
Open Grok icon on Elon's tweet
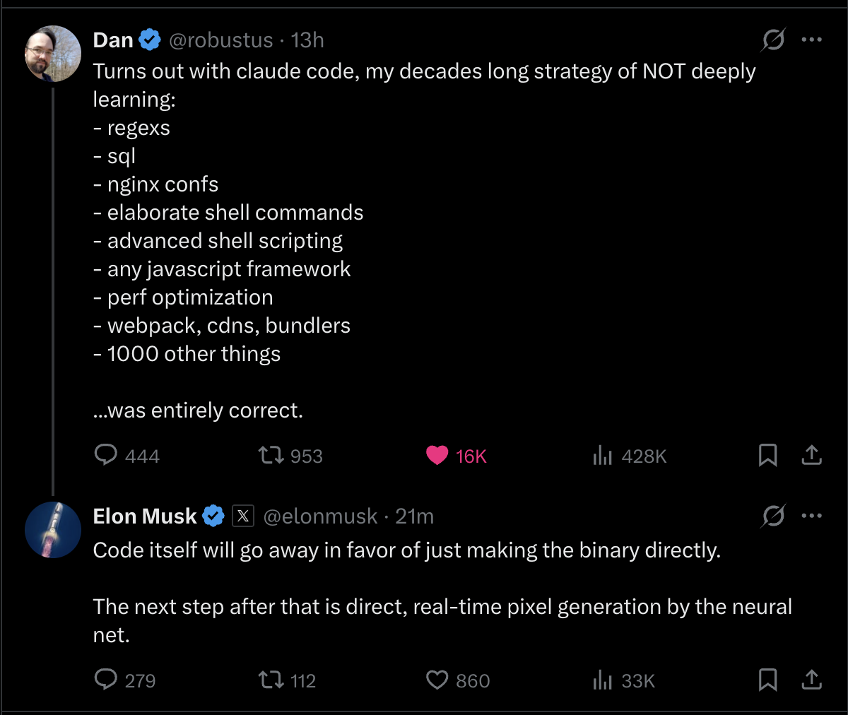[772, 516]
